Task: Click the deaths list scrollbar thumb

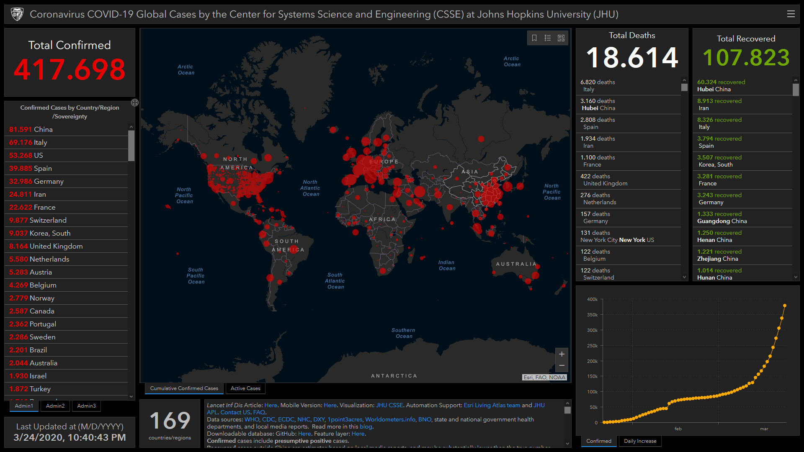Action: pyautogui.click(x=684, y=87)
